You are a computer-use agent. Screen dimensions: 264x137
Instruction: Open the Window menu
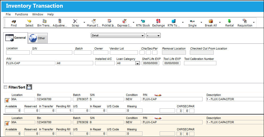click(38, 14)
